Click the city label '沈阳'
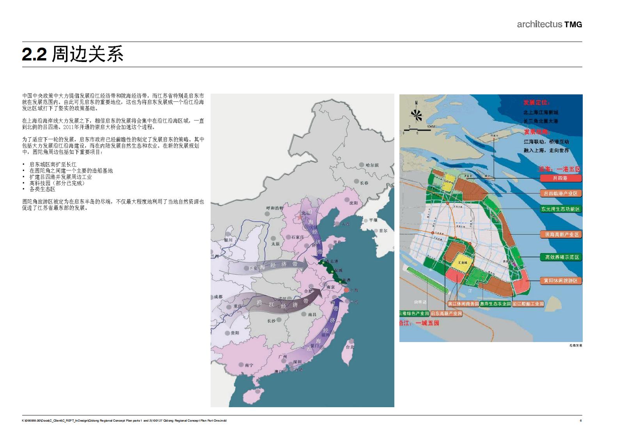This screenshot has height=438, width=619. (x=353, y=203)
